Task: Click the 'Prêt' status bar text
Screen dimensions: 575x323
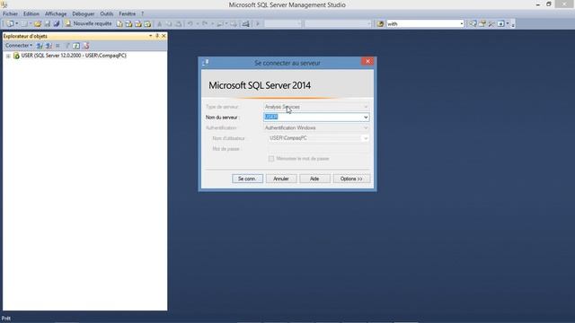Action: [6, 319]
